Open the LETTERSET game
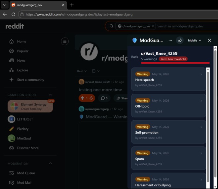 click(25, 119)
